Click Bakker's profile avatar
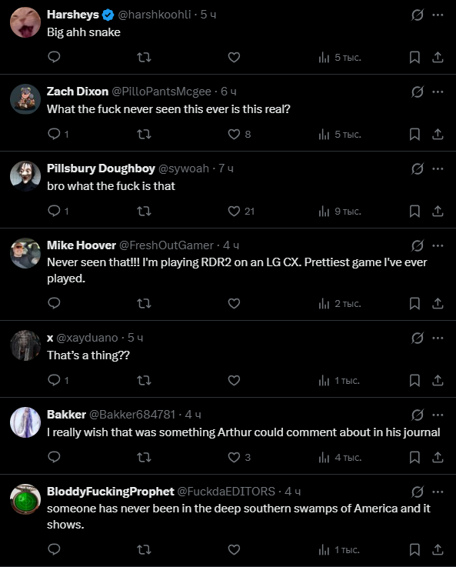 [x=25, y=422]
